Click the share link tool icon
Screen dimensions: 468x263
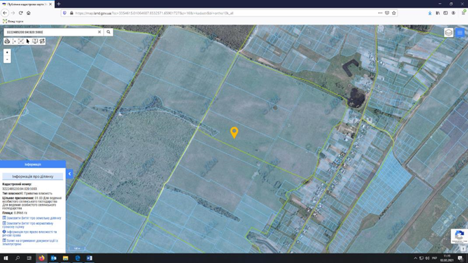coord(42,41)
